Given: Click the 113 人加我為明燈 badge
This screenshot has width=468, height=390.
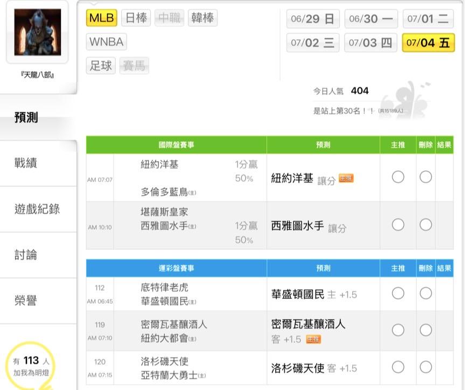Looking at the screenshot, I should (x=31, y=366).
